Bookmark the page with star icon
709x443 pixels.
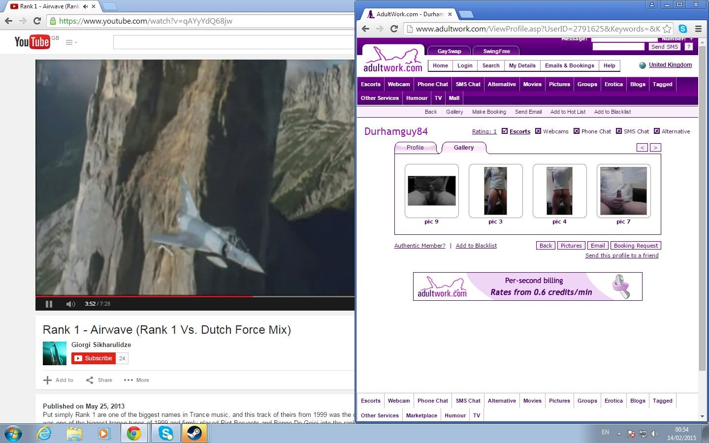click(x=667, y=29)
